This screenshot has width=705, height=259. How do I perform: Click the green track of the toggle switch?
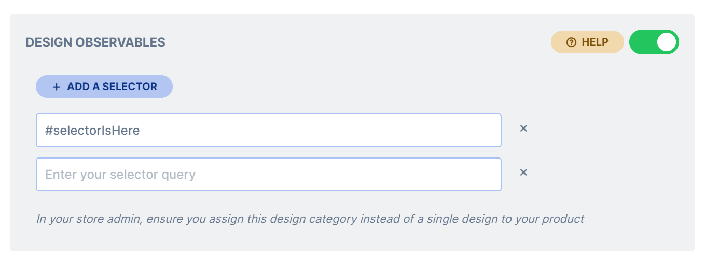point(642,42)
